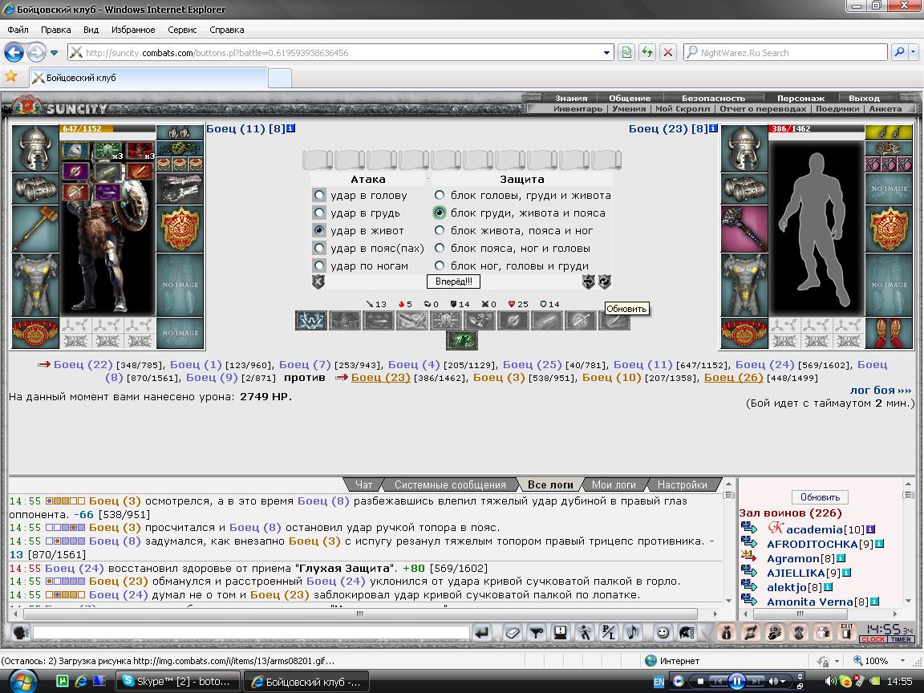
Task: Select attack удар в пояс(пах)
Action: 319,248
